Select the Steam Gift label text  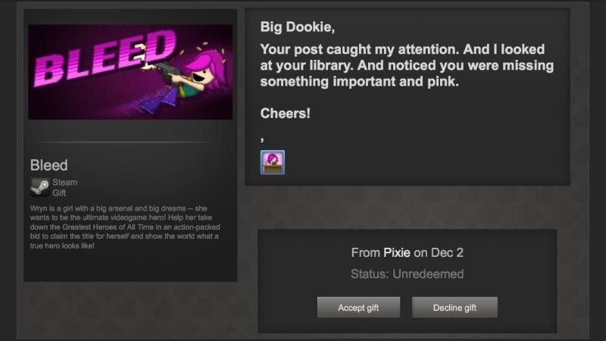(x=65, y=187)
